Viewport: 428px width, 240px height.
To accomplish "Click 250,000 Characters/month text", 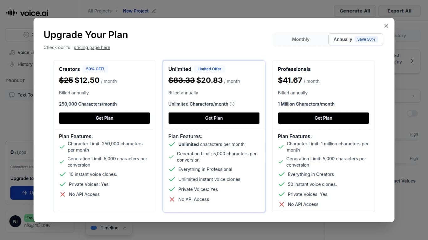I will 88,104.
